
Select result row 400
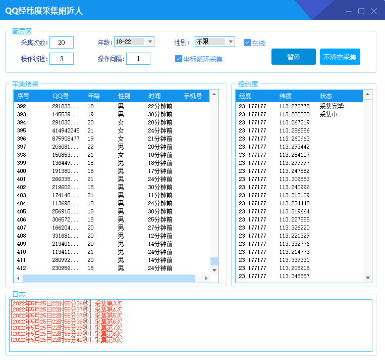pyautogui.click(x=112, y=171)
